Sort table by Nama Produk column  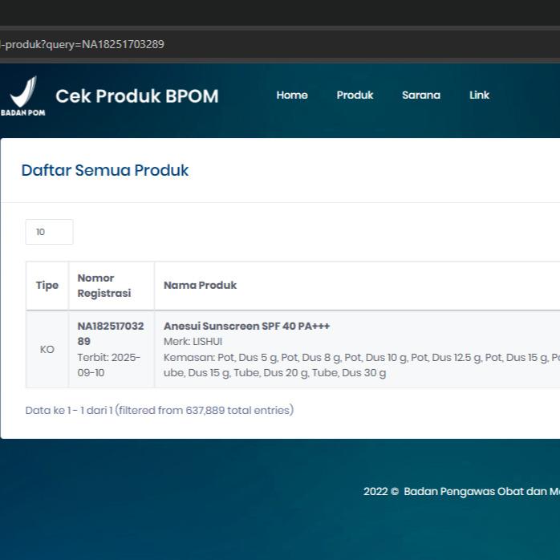coord(200,286)
